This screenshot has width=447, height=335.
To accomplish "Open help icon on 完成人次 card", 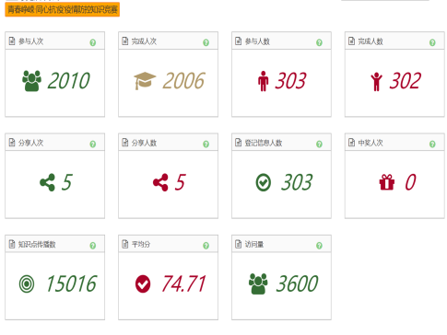I will point(206,42).
